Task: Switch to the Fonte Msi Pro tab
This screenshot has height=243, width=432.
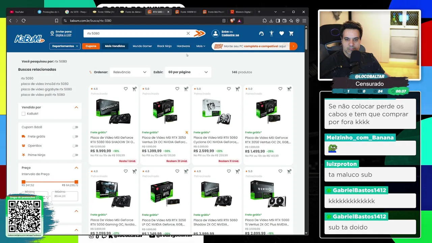Action: tap(214, 12)
